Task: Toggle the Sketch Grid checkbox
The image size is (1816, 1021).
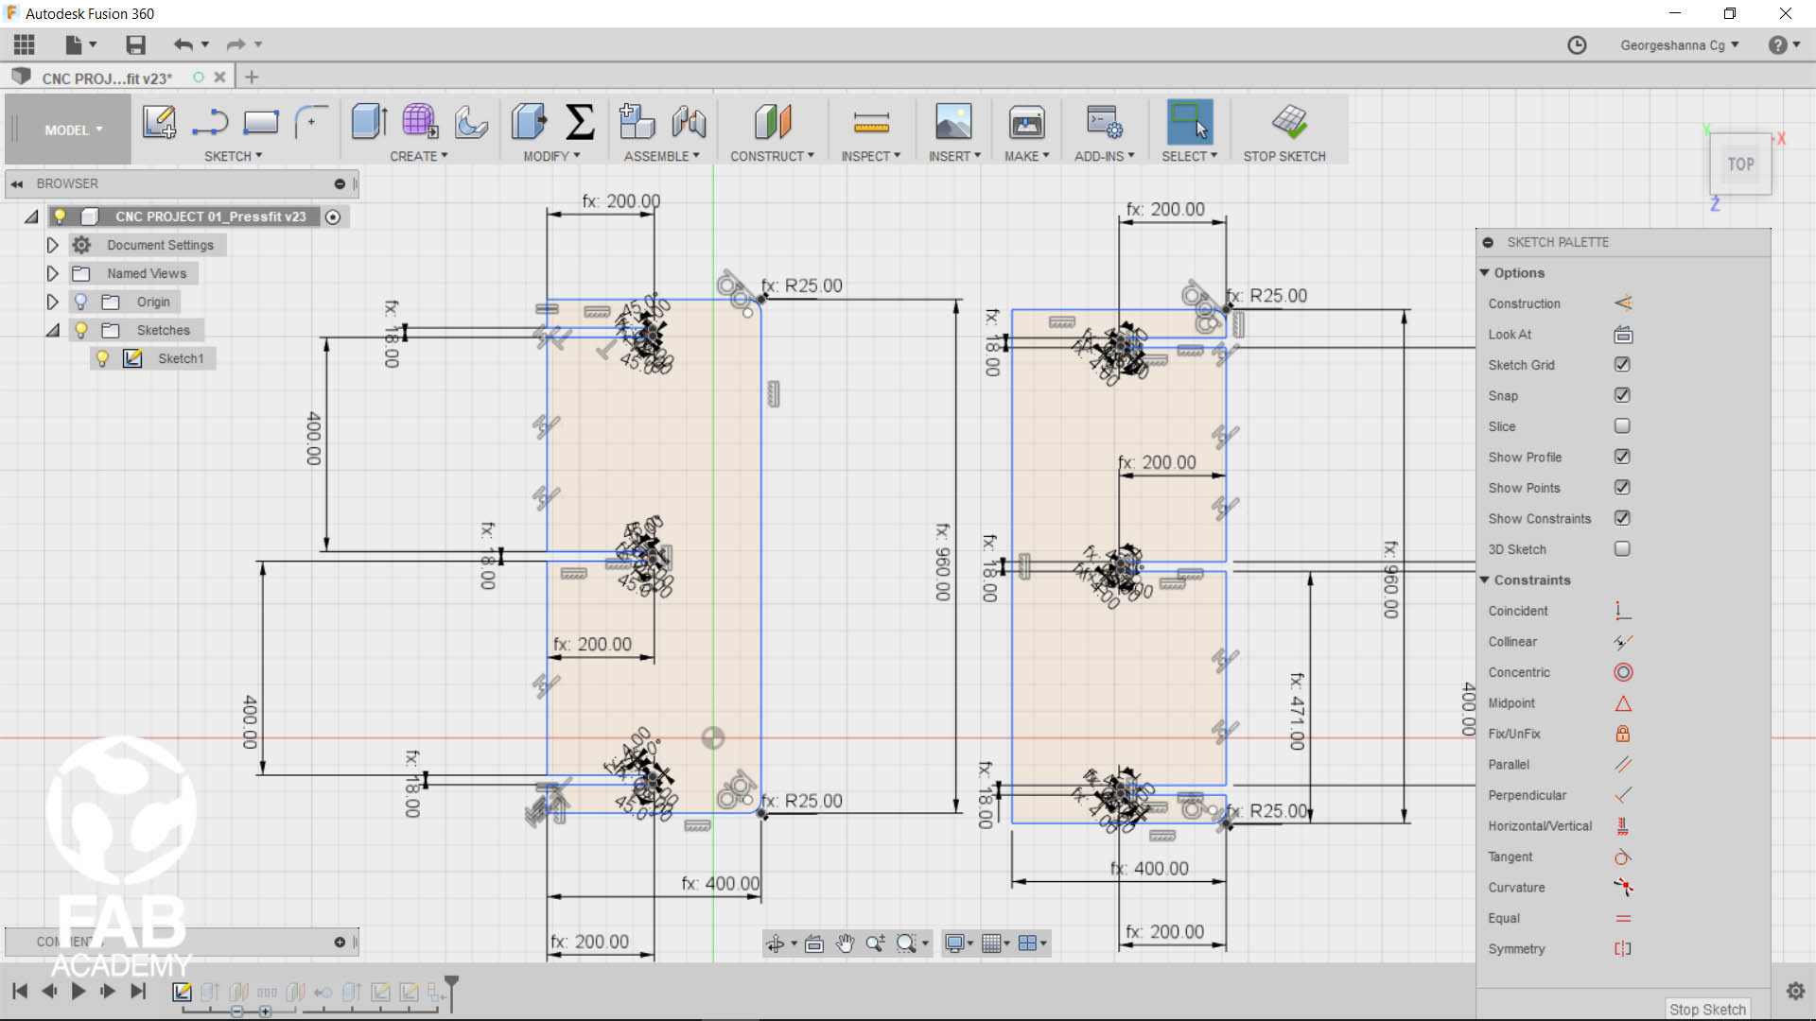Action: pyautogui.click(x=1622, y=364)
